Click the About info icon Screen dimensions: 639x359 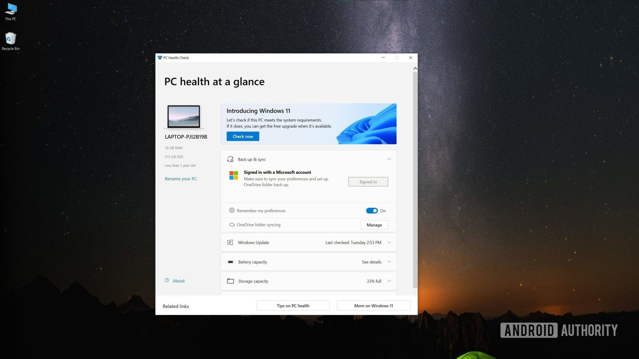tap(167, 280)
